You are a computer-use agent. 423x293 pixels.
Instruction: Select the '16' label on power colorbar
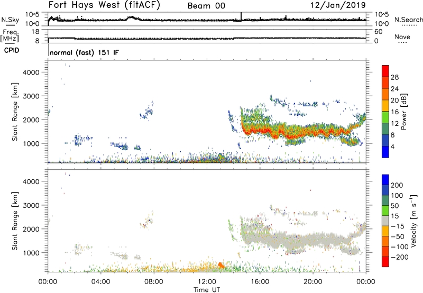click(394, 112)
